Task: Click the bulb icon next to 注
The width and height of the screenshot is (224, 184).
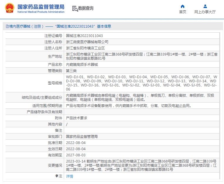Action: click(x=57, y=176)
